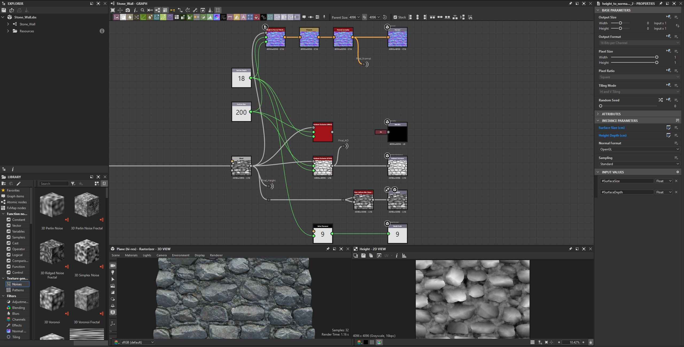Open the Environment menu in 3D view
This screenshot has height=347, width=684.
(181, 255)
